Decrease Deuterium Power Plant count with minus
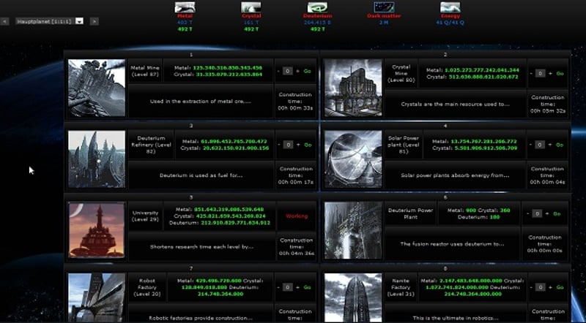The width and height of the screenshot is (586, 323). coord(528,213)
